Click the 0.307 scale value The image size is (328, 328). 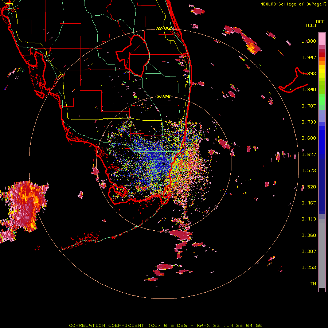click(x=309, y=251)
